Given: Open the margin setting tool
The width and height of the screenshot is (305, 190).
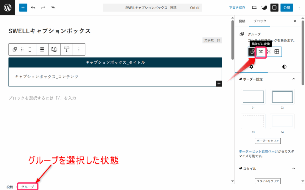Looking at the screenshot, I should (66, 50).
